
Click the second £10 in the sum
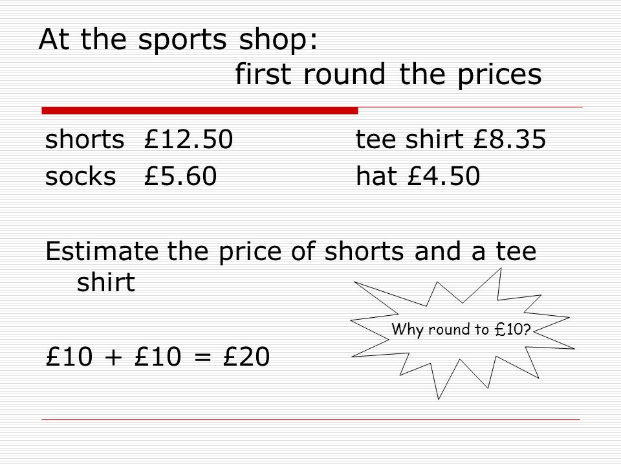158,356
